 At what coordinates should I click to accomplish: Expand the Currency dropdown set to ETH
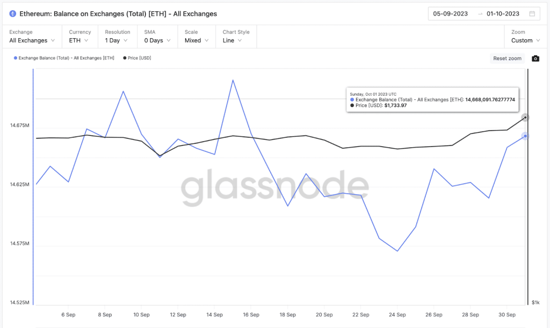(79, 40)
